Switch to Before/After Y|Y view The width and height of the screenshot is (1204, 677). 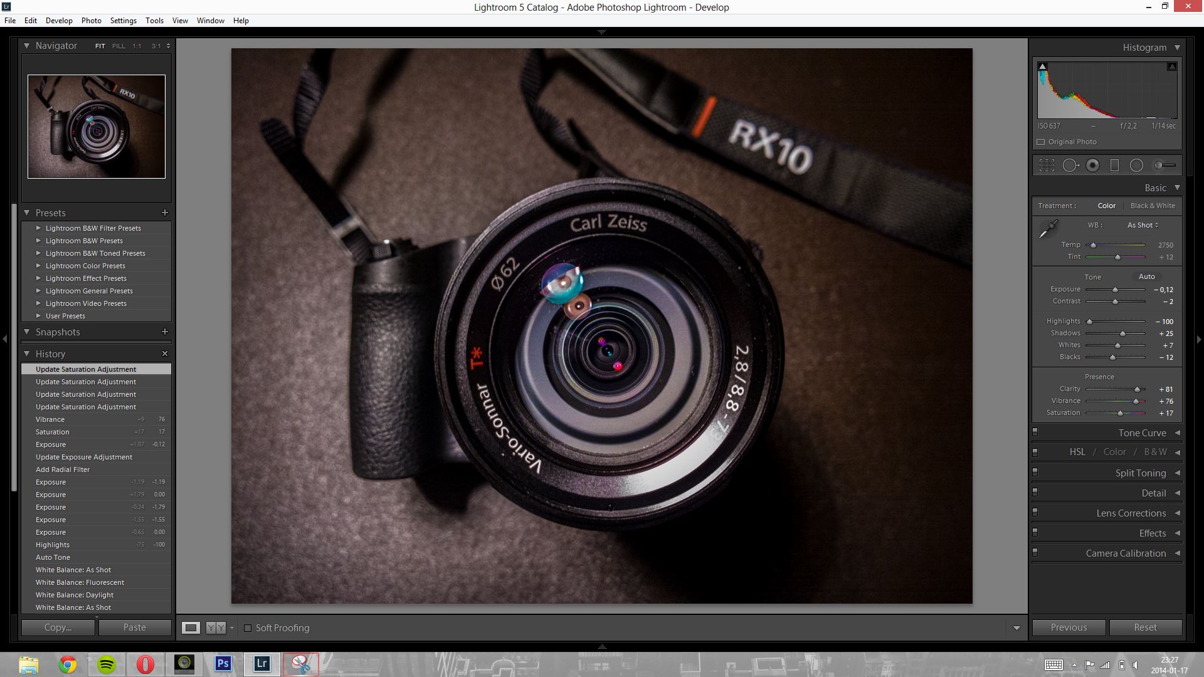pos(216,627)
